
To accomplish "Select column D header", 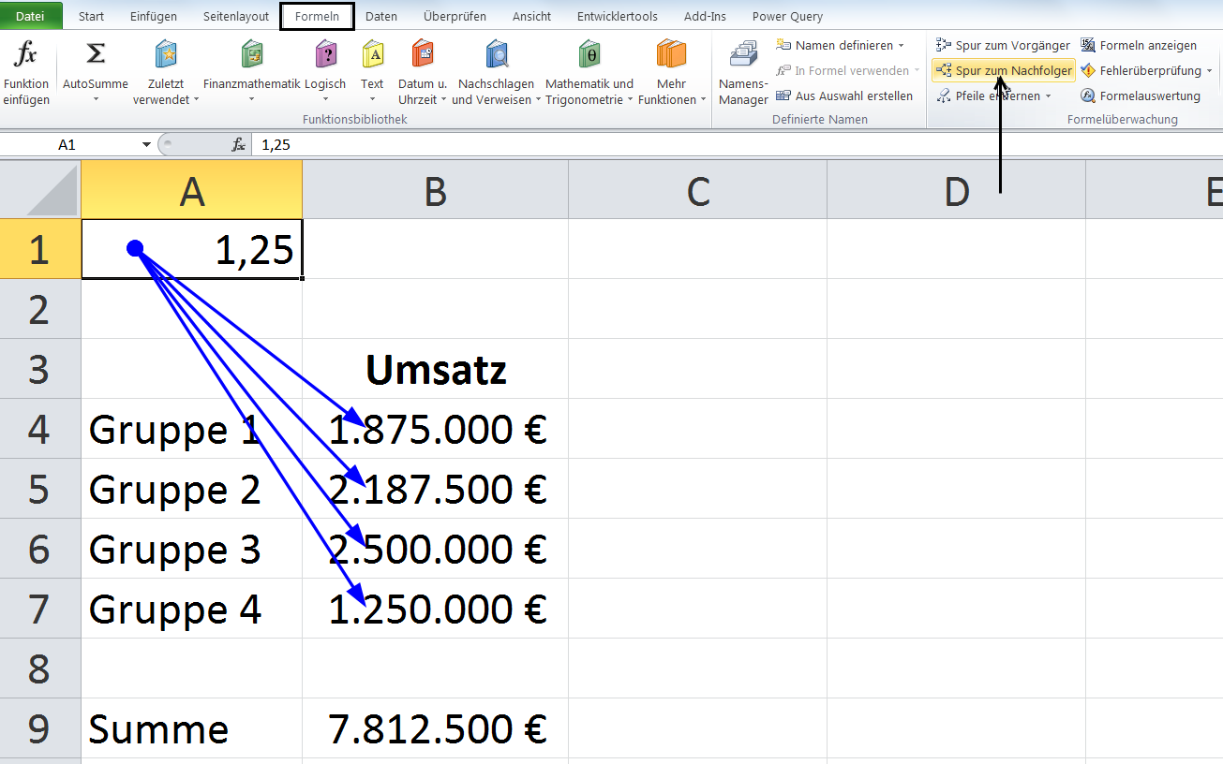I will (x=956, y=190).
